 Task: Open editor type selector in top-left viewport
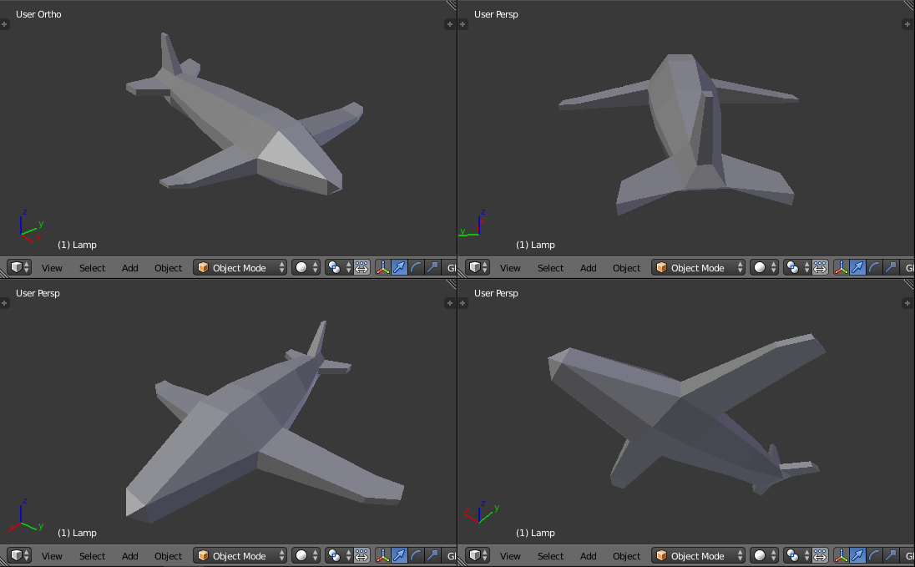(19, 267)
